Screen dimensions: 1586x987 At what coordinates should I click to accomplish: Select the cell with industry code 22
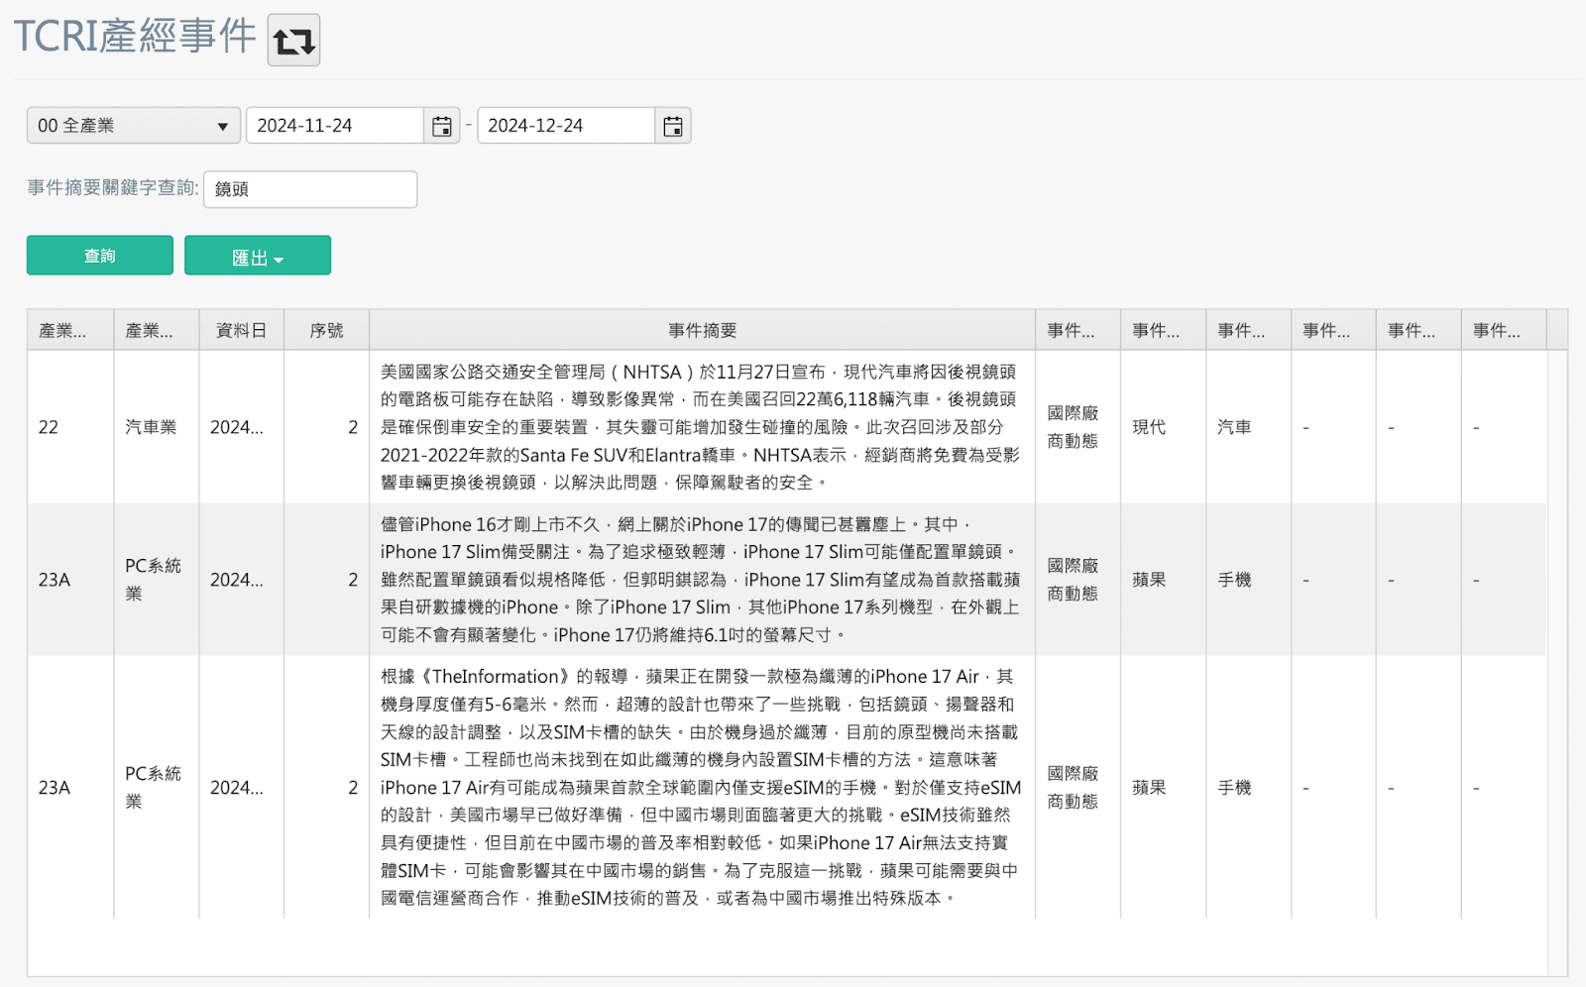coord(70,427)
